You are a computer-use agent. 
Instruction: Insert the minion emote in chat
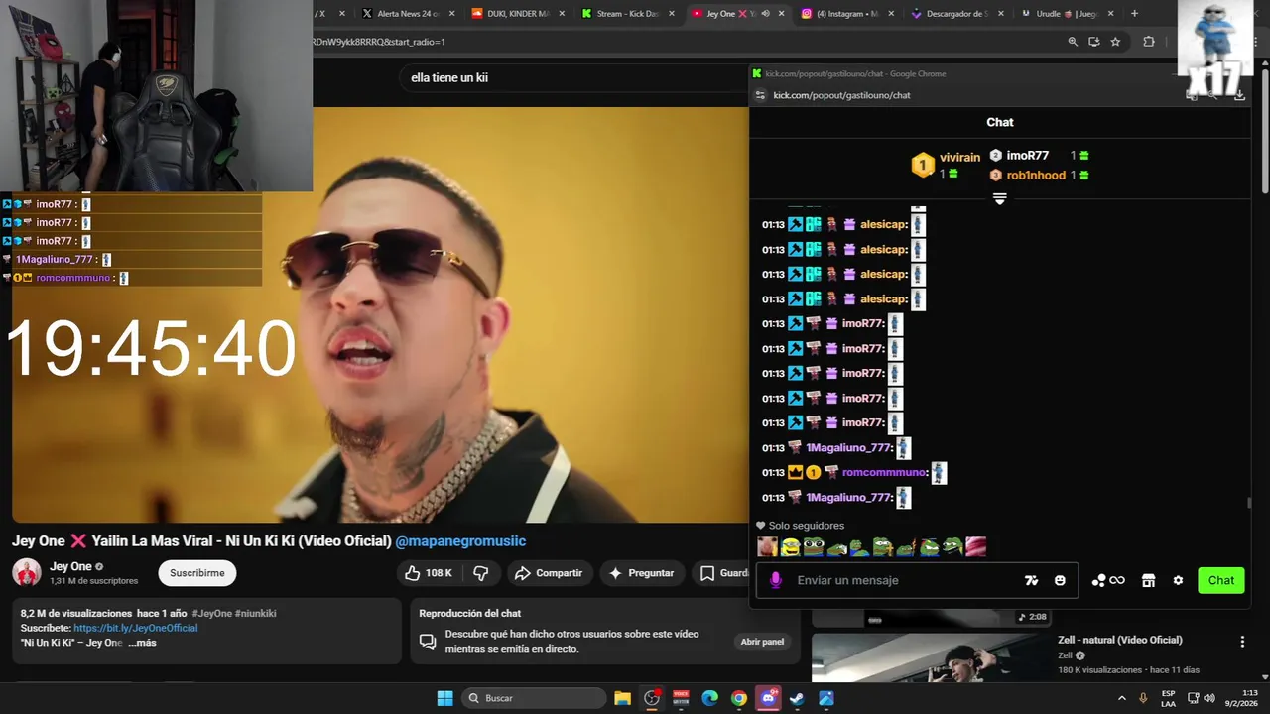(791, 546)
